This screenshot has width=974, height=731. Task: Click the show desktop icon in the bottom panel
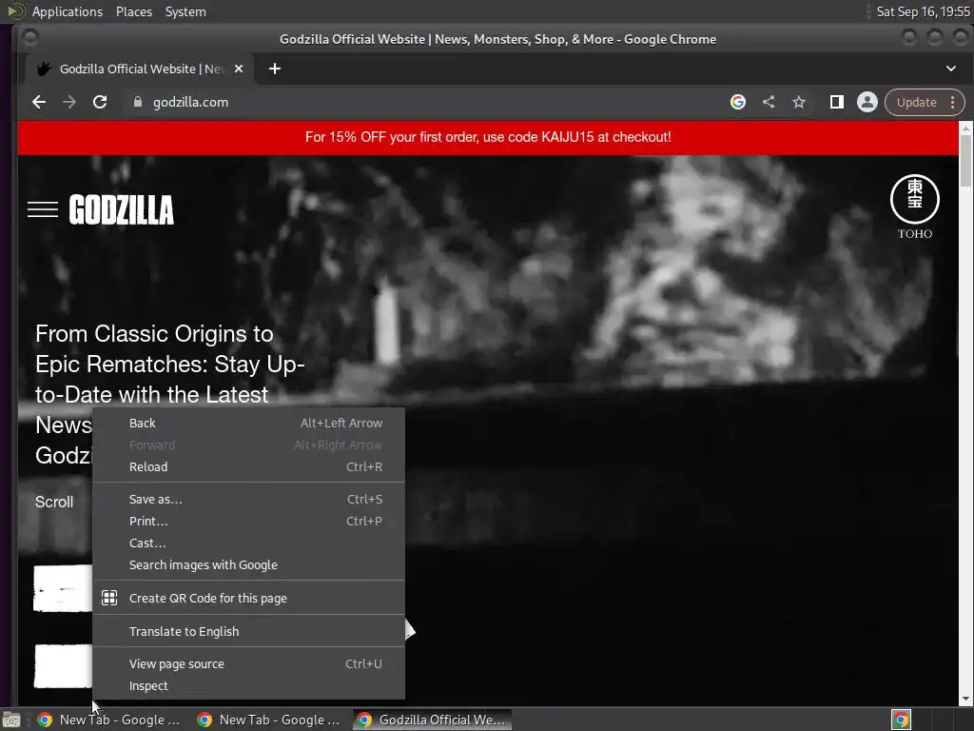11,720
